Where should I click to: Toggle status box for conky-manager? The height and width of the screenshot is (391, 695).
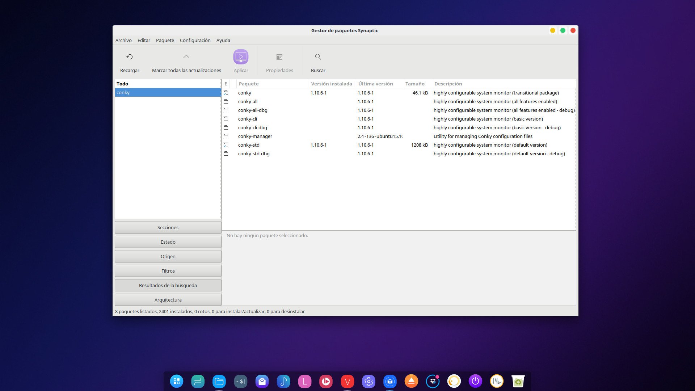pyautogui.click(x=226, y=136)
